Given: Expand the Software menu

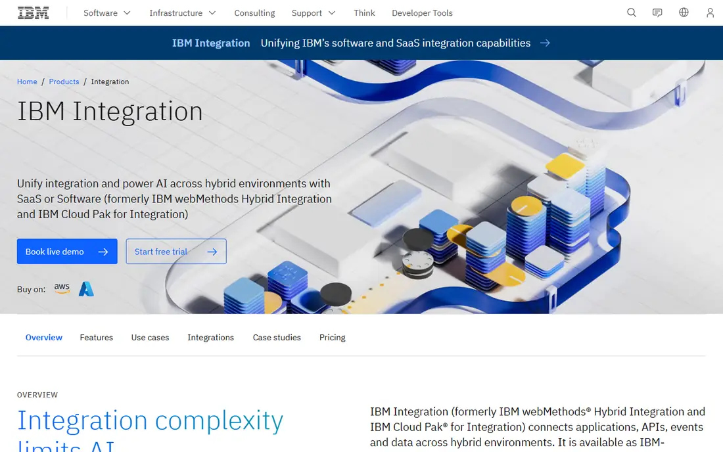Looking at the screenshot, I should coord(107,13).
